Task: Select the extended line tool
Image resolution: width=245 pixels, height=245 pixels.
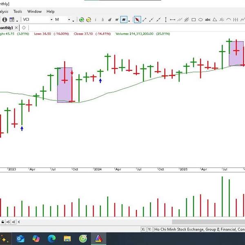Action: tap(158, 20)
